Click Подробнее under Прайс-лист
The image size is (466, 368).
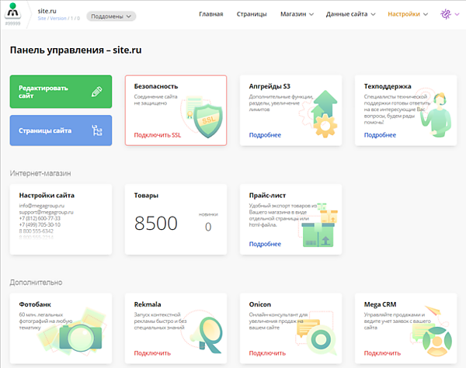coord(265,244)
